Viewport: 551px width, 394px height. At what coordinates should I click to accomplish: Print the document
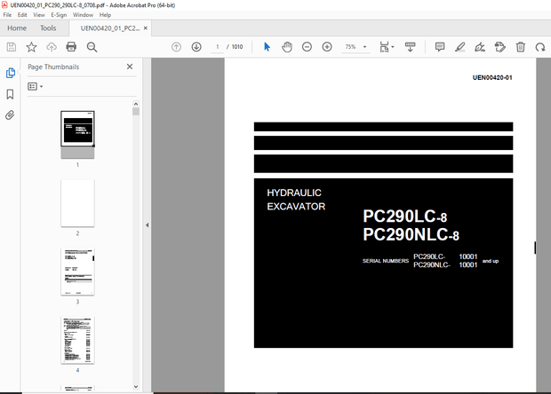click(71, 47)
